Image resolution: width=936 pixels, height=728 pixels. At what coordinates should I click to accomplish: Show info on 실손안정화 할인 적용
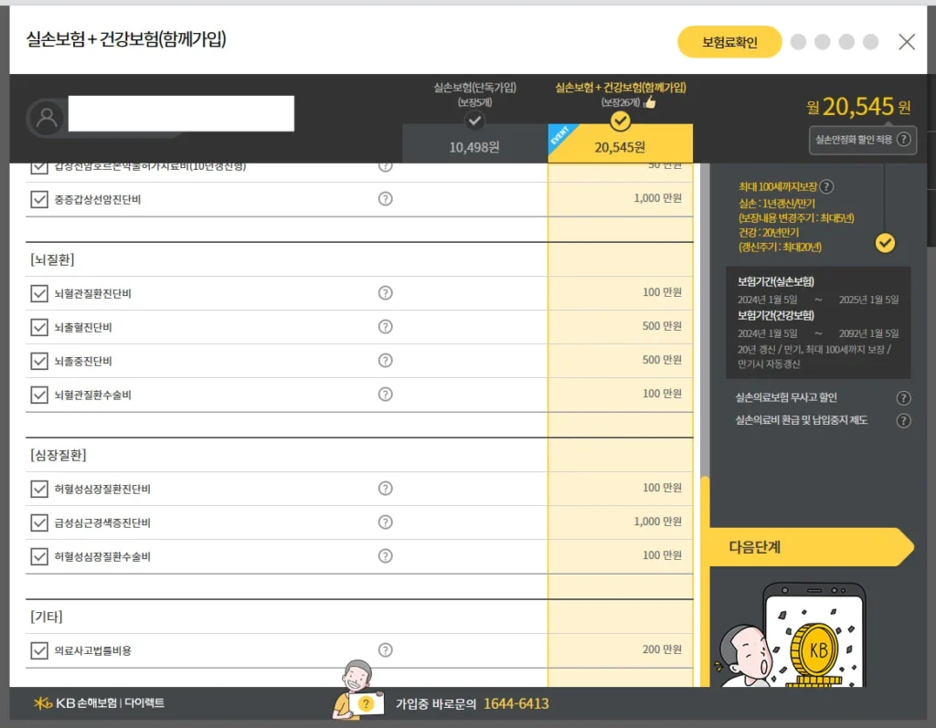904,140
